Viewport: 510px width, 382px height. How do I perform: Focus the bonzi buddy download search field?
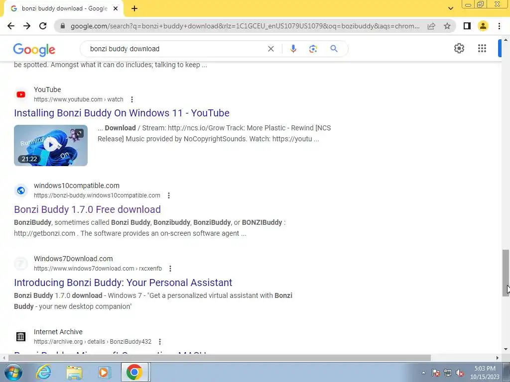176,49
